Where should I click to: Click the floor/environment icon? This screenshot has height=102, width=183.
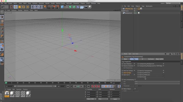coord(82,7)
